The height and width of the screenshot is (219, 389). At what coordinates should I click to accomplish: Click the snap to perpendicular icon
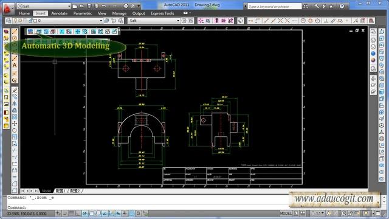326,21
